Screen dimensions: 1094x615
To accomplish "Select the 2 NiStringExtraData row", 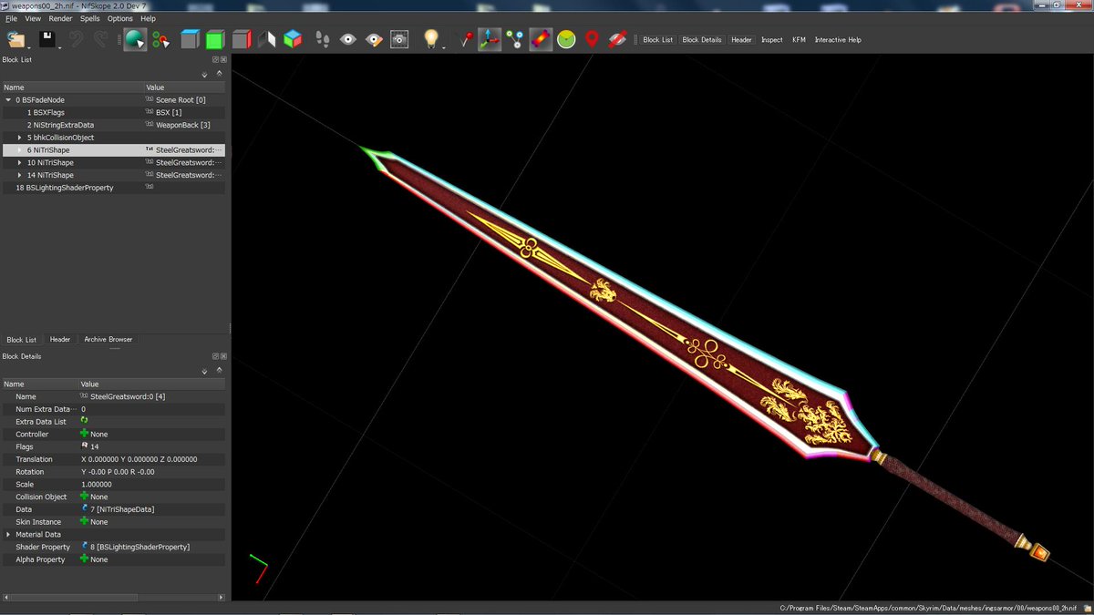I will pyautogui.click(x=114, y=125).
